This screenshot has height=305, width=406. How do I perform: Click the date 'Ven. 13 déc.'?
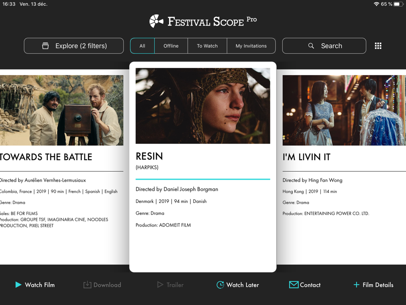pyautogui.click(x=33, y=4)
